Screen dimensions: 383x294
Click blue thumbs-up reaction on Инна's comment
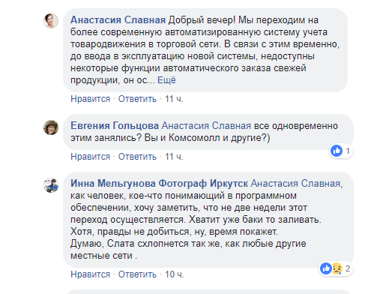tap(326, 268)
